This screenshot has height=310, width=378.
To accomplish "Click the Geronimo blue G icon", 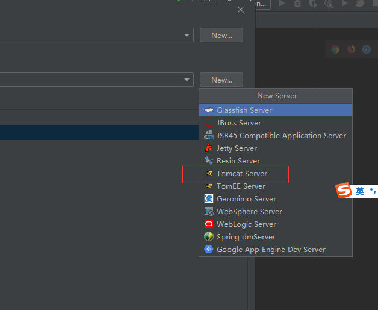I will (x=209, y=198).
